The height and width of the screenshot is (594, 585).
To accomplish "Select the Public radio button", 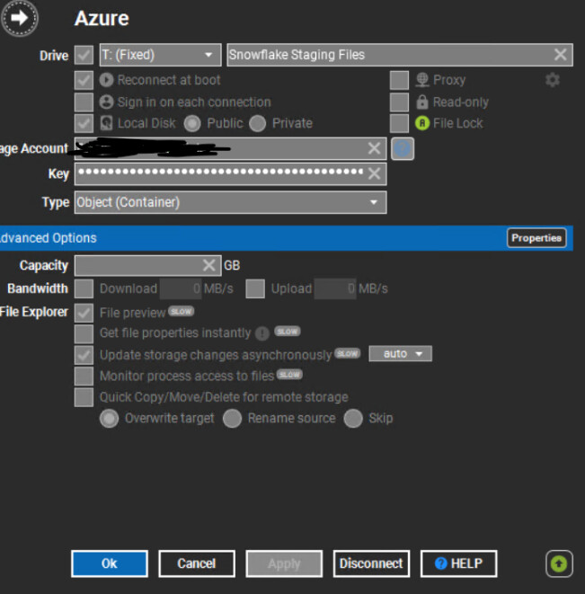I will coord(192,123).
